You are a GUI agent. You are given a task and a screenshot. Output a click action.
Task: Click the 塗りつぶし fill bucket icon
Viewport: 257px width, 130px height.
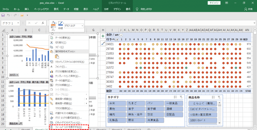[x=53, y=23]
